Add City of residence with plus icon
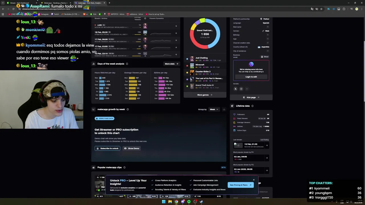This screenshot has width=365, height=205. (267, 51)
